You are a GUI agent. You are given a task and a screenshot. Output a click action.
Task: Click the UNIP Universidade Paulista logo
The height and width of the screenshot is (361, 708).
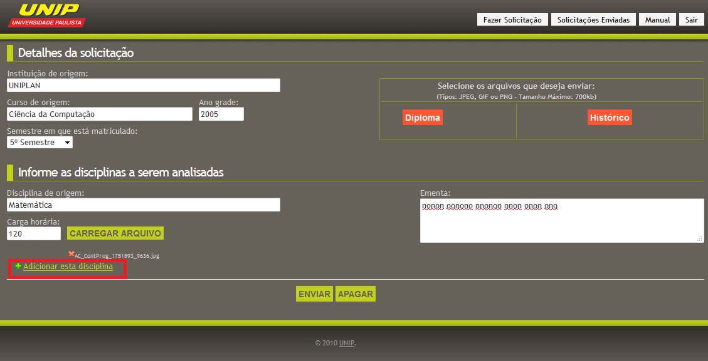[46, 15]
